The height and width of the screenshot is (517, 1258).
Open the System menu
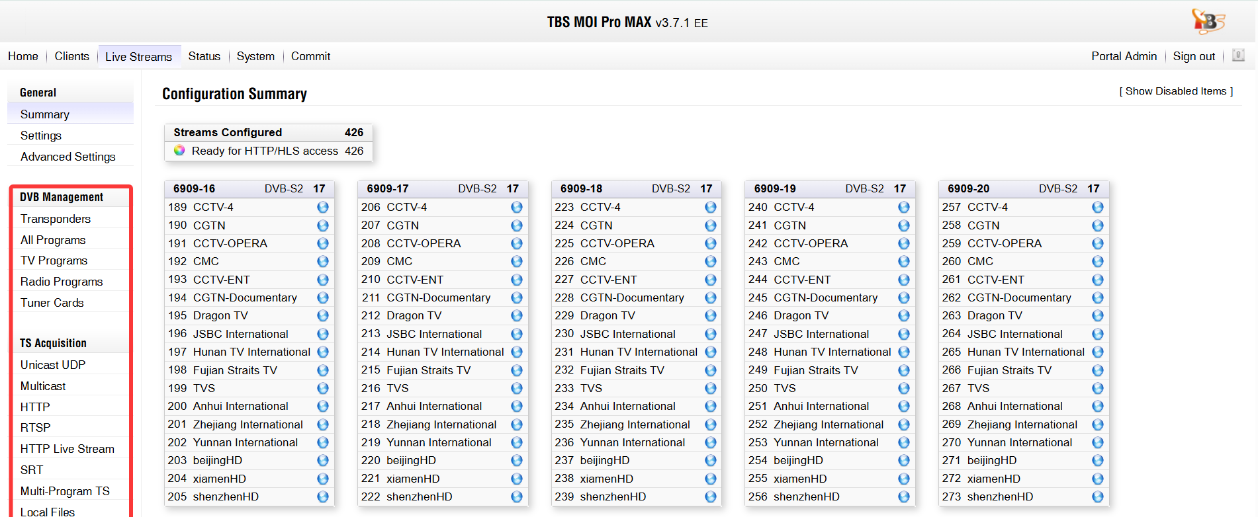coord(255,56)
